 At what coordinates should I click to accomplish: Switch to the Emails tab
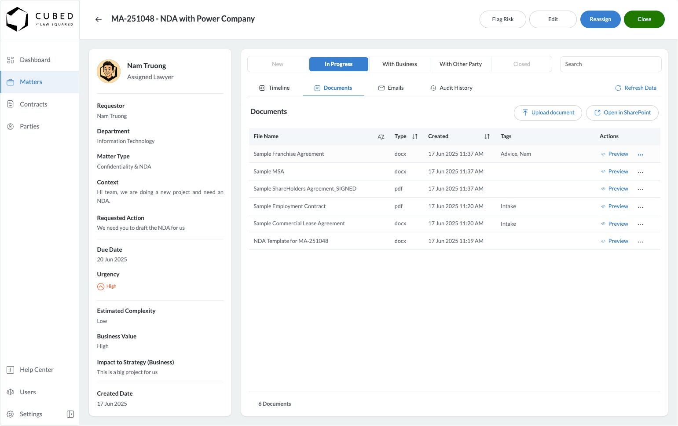pos(391,88)
